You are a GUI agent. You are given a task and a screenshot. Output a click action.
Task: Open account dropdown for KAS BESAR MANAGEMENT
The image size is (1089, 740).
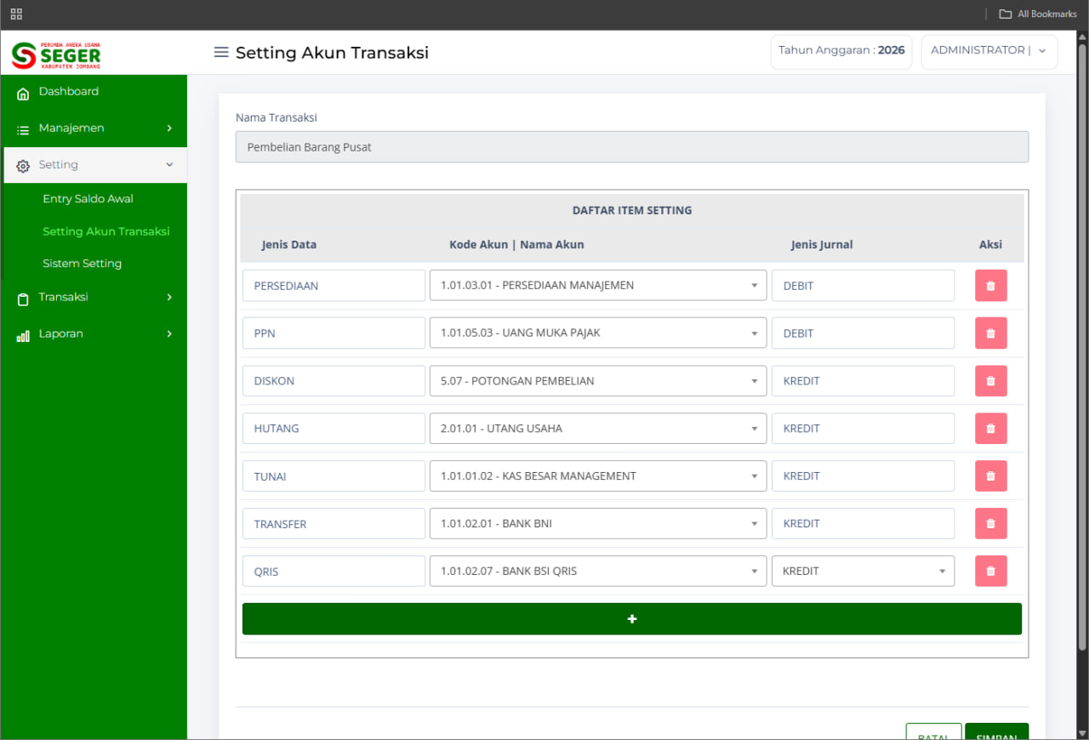coord(598,476)
